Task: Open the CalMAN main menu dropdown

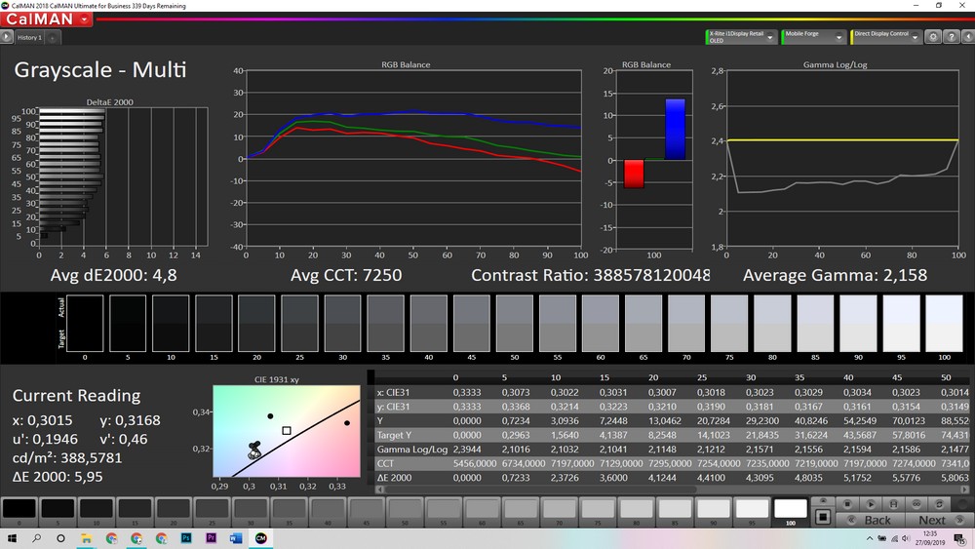Action: [85, 20]
